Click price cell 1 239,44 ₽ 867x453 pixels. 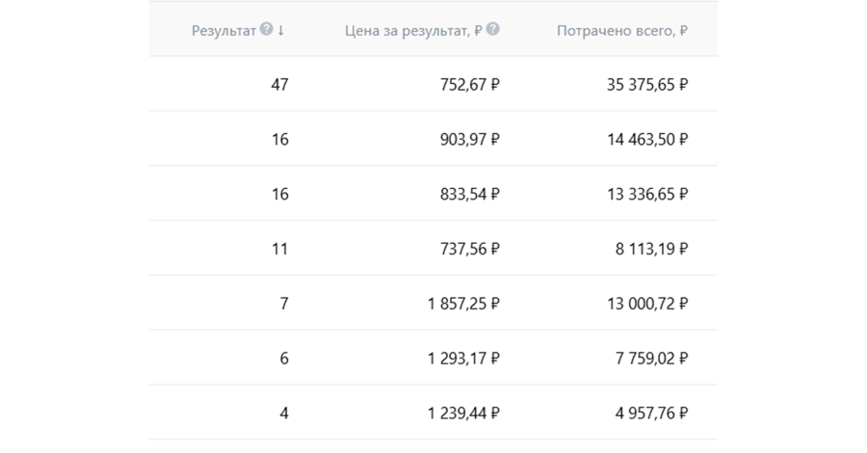point(463,413)
